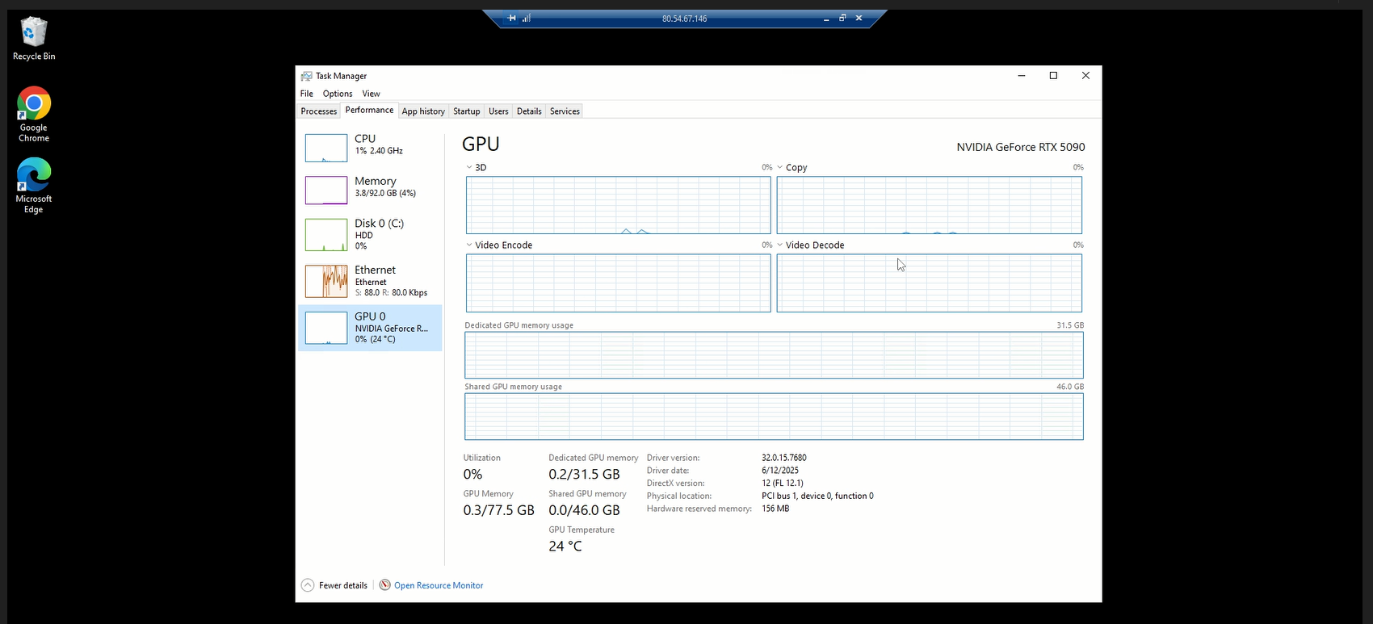Change the Video Decode engine dropdown
This screenshot has width=1373, height=624.
point(780,245)
